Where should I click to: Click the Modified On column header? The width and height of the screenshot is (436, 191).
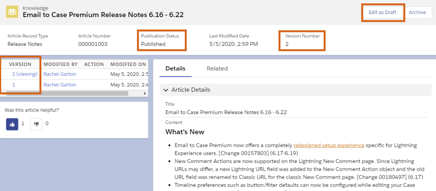(128, 64)
